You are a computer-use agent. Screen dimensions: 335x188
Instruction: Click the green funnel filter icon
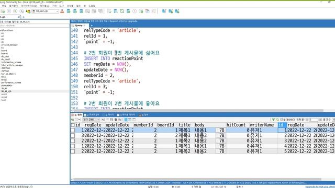(x=273, y=120)
